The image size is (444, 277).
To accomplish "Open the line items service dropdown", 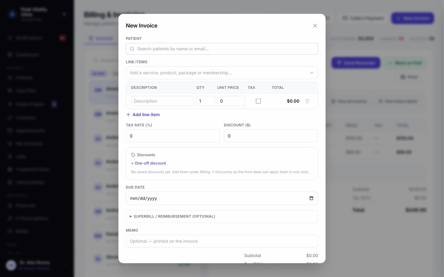I will tap(222, 73).
